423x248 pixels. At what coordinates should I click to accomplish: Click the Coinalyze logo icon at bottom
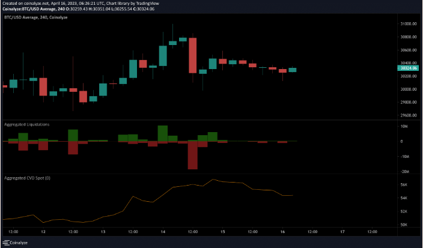(x=5, y=243)
